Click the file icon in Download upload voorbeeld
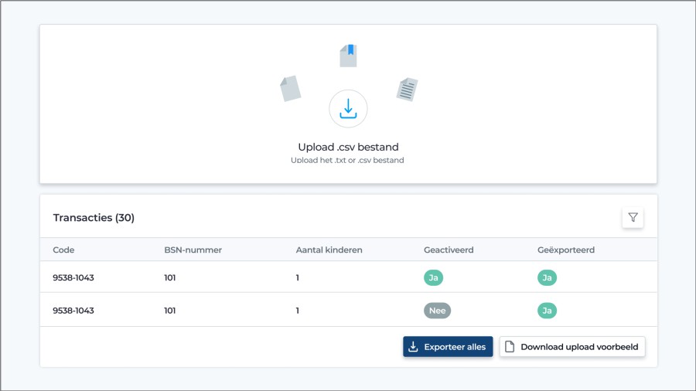 [x=510, y=347]
